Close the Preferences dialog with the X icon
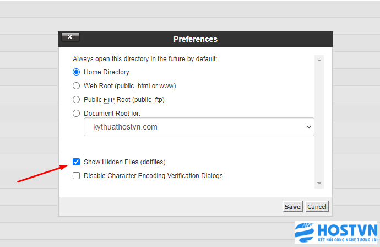This screenshot has height=247, width=380. tap(70, 37)
